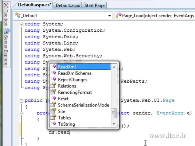Click the 'Page' type after System.Web.UI
Viewport: 195px width, 146px height.
click(168, 100)
